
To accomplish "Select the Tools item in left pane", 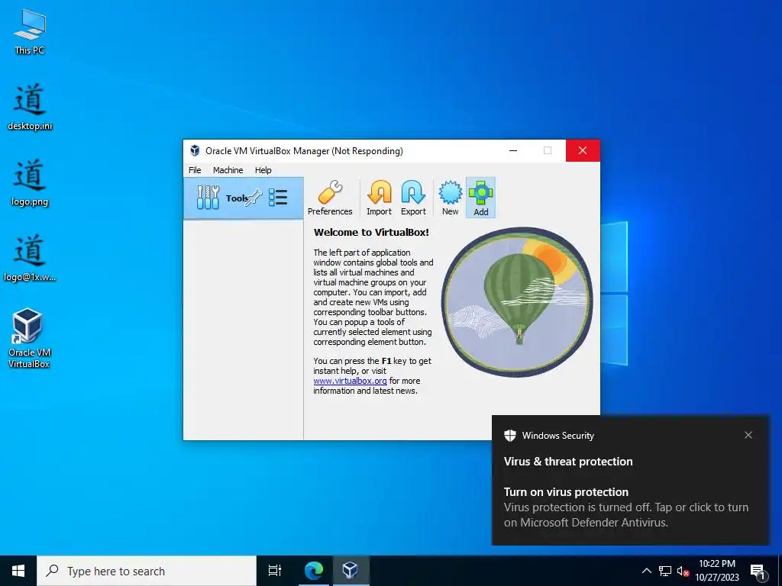I will point(244,198).
